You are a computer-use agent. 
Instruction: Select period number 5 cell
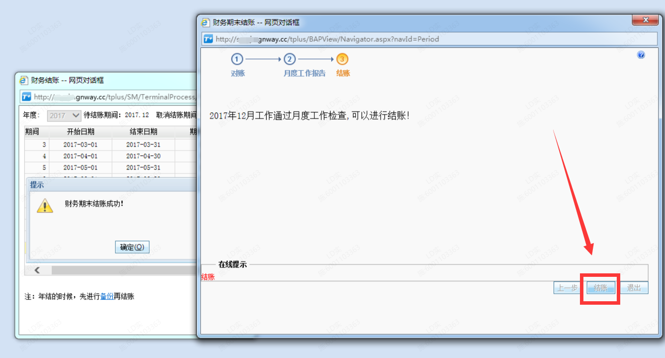[37, 167]
